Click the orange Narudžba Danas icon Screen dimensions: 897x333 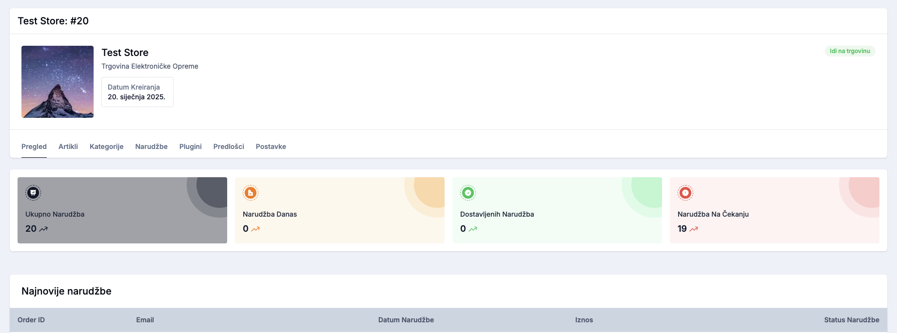(251, 193)
